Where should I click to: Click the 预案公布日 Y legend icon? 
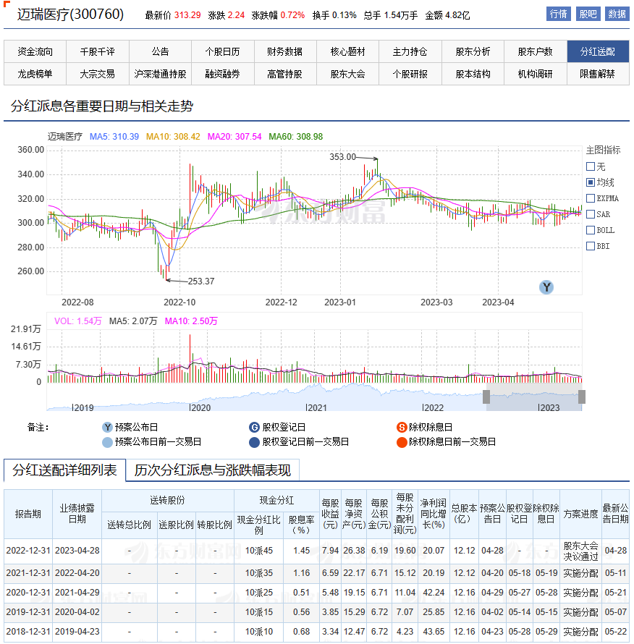tap(107, 428)
